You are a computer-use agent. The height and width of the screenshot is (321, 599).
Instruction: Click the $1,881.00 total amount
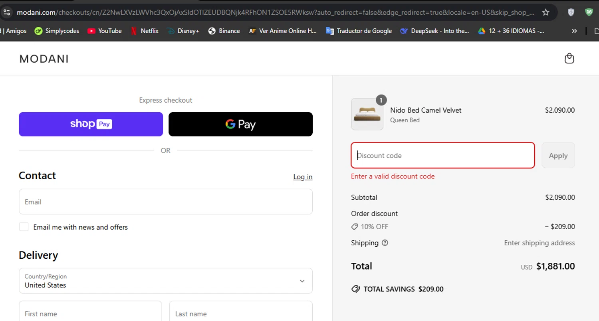point(555,266)
